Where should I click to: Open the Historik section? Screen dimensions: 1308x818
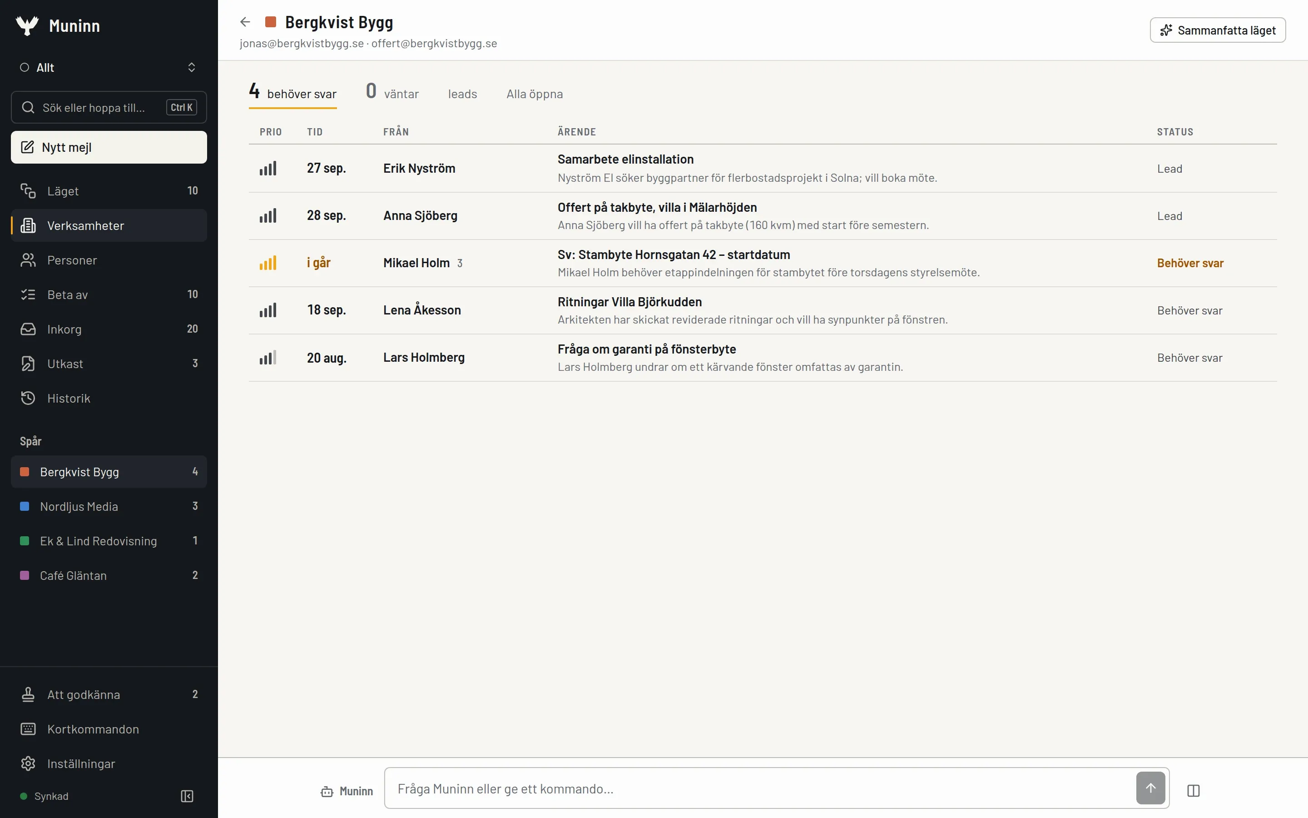click(109, 398)
